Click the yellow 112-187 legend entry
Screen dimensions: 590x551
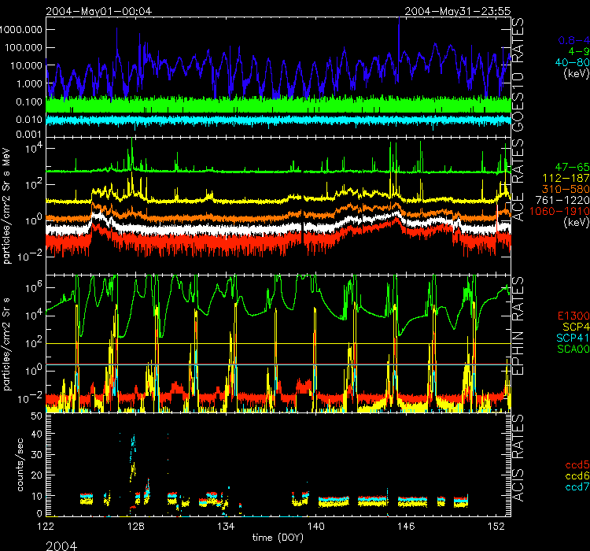click(566, 179)
